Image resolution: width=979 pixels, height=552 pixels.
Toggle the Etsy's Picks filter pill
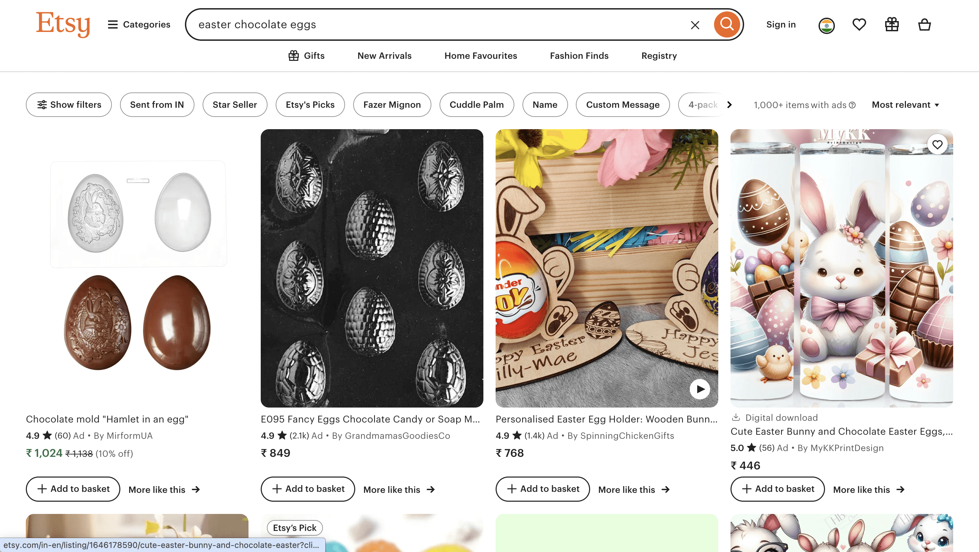[310, 104]
